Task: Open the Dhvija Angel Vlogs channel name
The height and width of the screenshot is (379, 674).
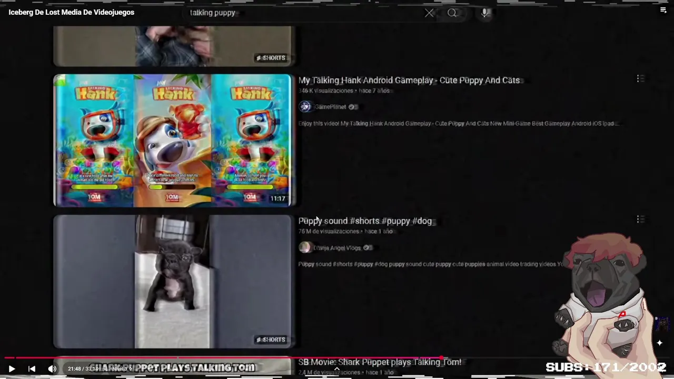Action: (338, 248)
